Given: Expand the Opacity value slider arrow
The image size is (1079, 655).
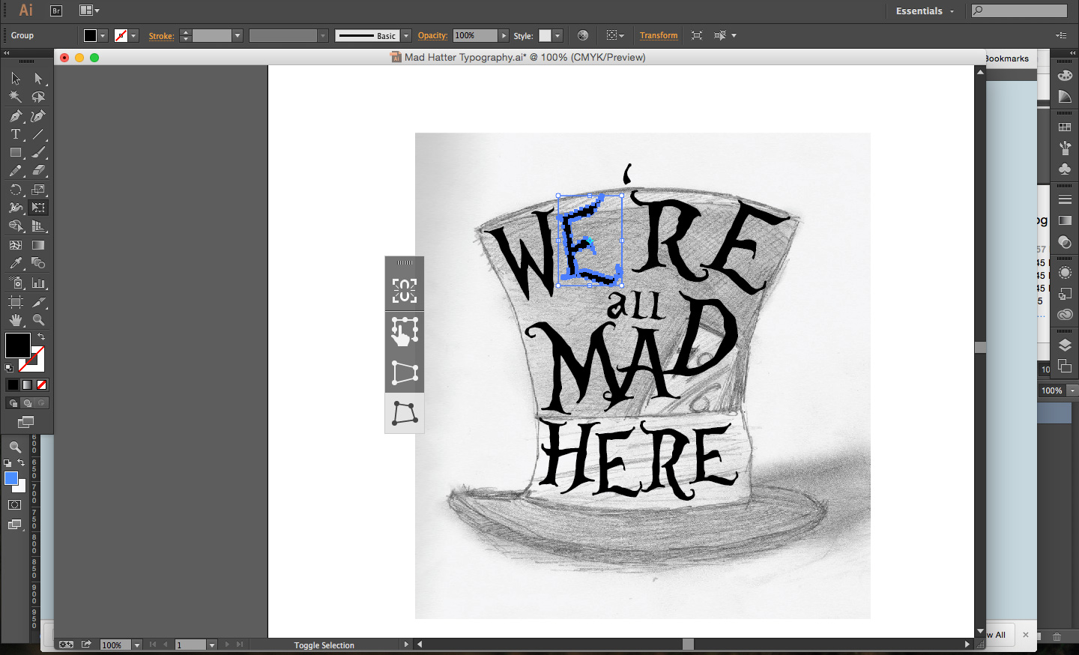Looking at the screenshot, I should [504, 35].
